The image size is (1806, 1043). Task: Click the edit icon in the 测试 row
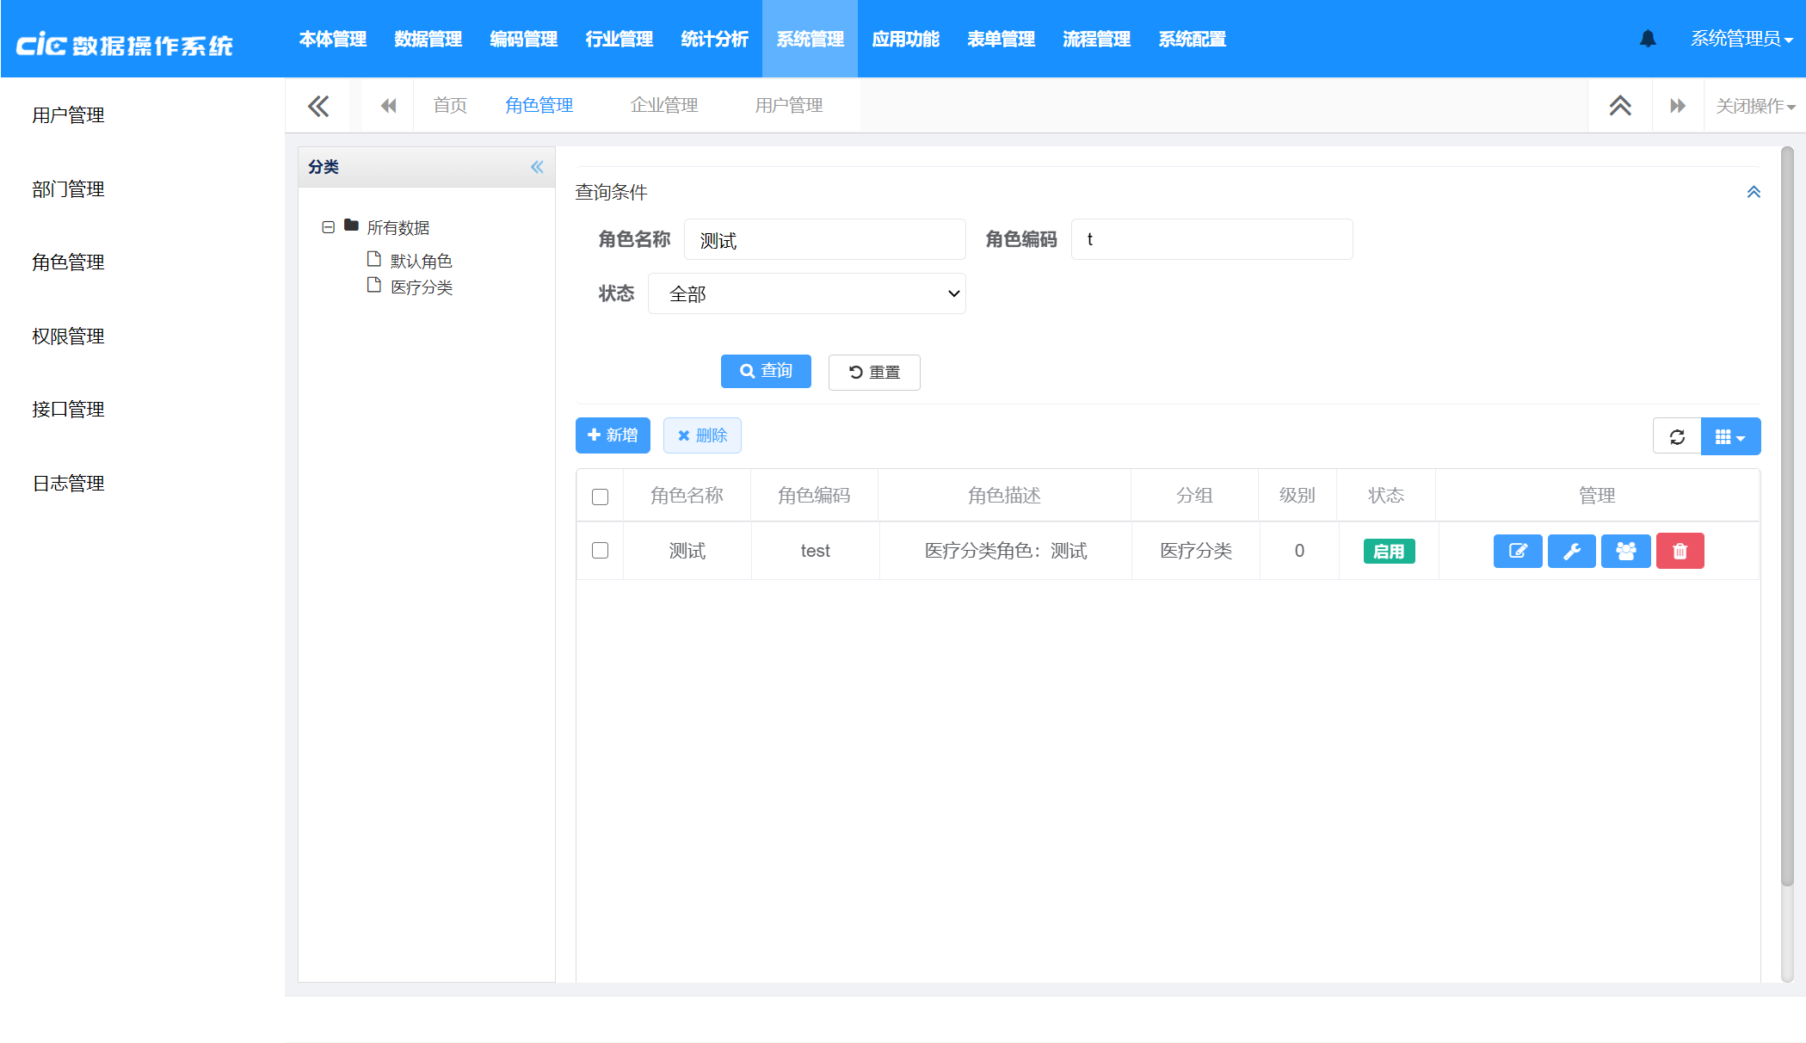pos(1518,551)
